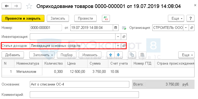
Task: Expand the Инвентаризация dropdown list
Action: coord(118,37)
